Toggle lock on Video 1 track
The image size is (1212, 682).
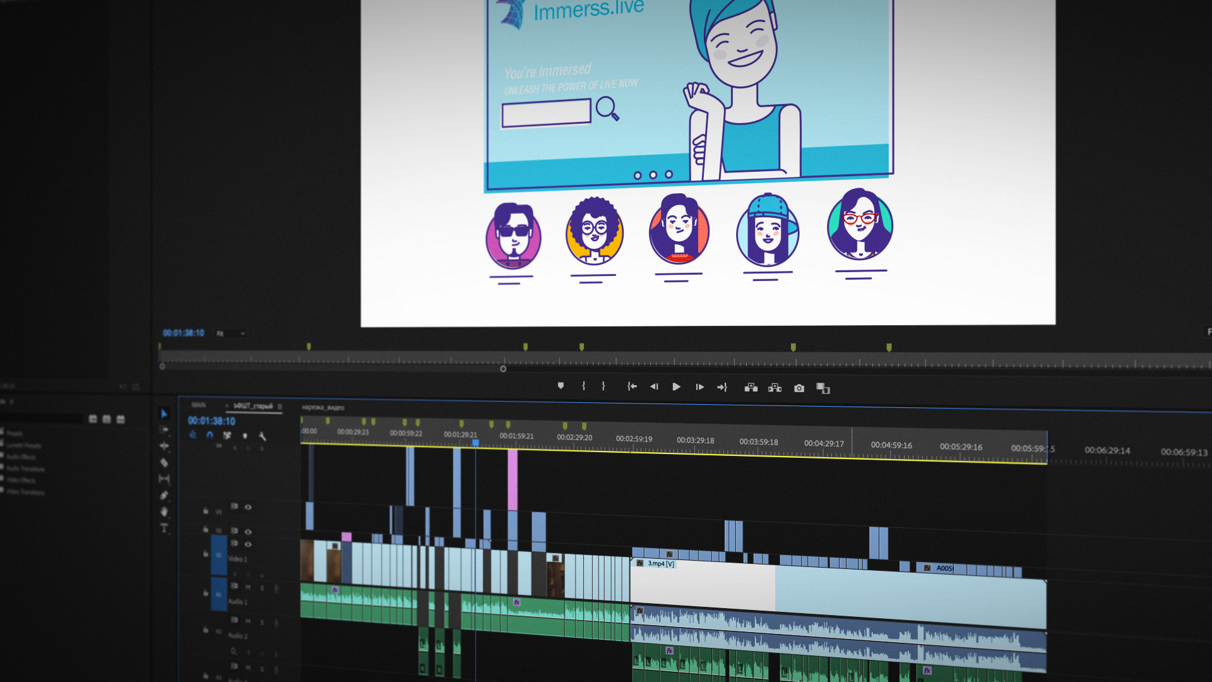coord(205,553)
